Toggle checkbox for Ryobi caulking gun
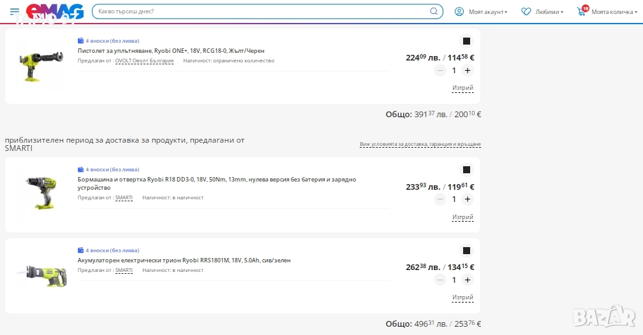Screen dimensions: 643x335 click(x=466, y=41)
